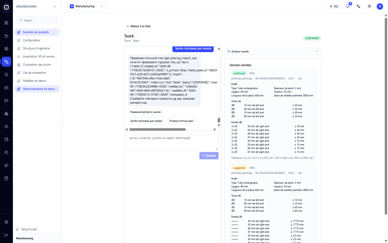Open Familles de produits menu item

point(37,32)
